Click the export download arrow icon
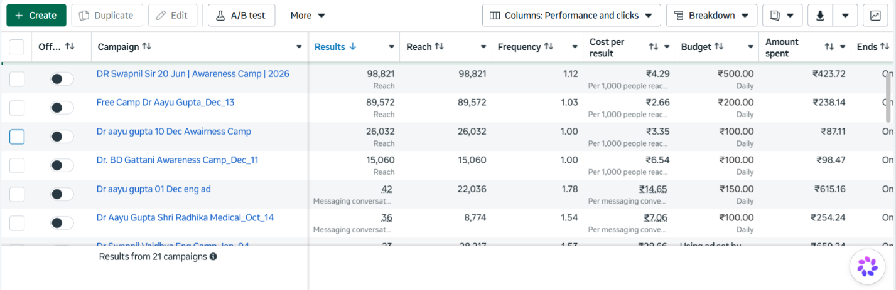This screenshot has width=896, height=290. point(819,16)
